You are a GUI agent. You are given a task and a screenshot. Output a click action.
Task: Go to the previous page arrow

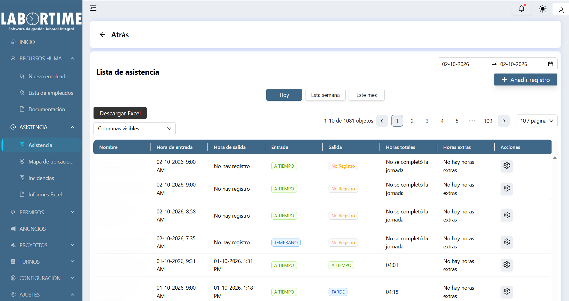(382, 121)
